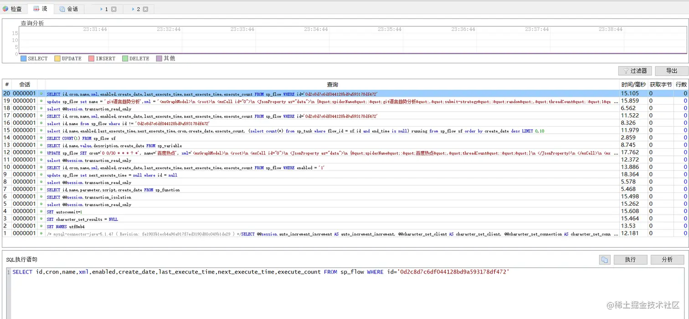Select the 'SET autocommit=1' query row
This screenshot has height=319, width=689.
click(x=64, y=212)
